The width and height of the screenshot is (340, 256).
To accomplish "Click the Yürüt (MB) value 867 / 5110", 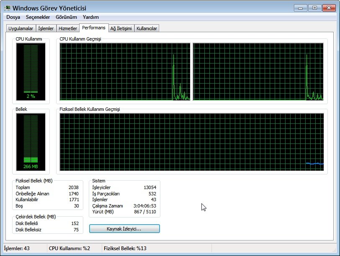I will click(145, 212).
